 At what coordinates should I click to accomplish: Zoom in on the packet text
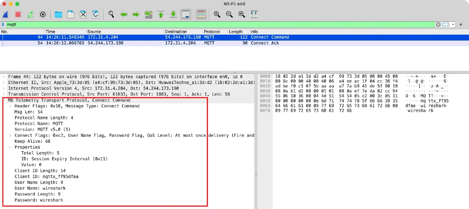[x=217, y=14]
